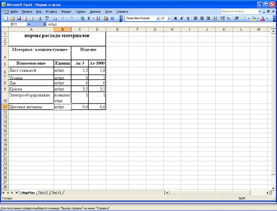277x211 pixels.
Task: Merge and center the selected cells
Action: tap(214, 18)
